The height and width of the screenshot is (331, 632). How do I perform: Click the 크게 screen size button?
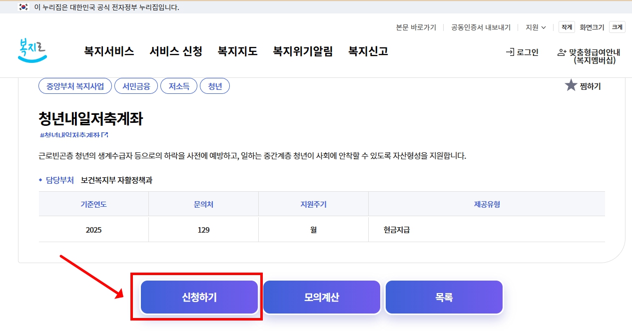click(618, 27)
